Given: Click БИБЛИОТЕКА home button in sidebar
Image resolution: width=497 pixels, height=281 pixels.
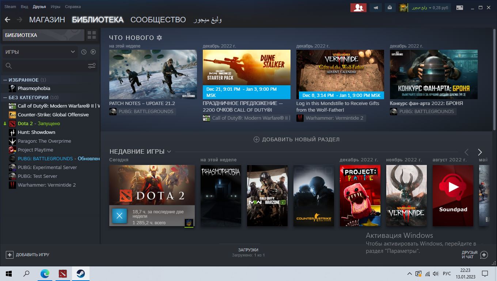Looking at the screenshot, I should [x=43, y=35].
